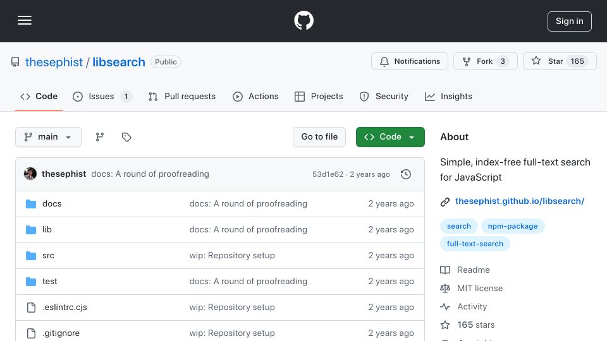The image size is (607, 341).
Task: View commit history clock icon
Action: (x=406, y=174)
